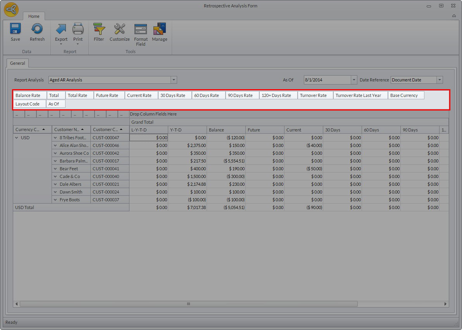462x330 pixels.
Task: Click the Customize tools icon
Action: coord(119,29)
